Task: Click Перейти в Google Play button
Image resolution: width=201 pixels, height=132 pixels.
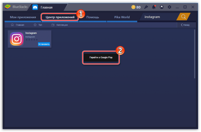Action: click(101, 57)
